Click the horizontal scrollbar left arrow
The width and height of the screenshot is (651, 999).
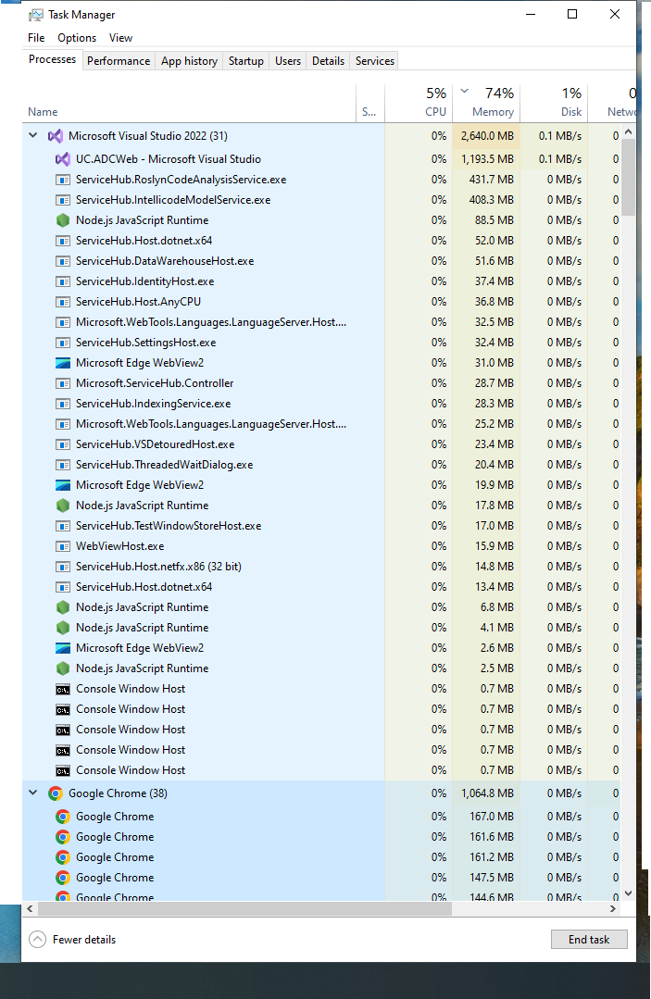30,909
